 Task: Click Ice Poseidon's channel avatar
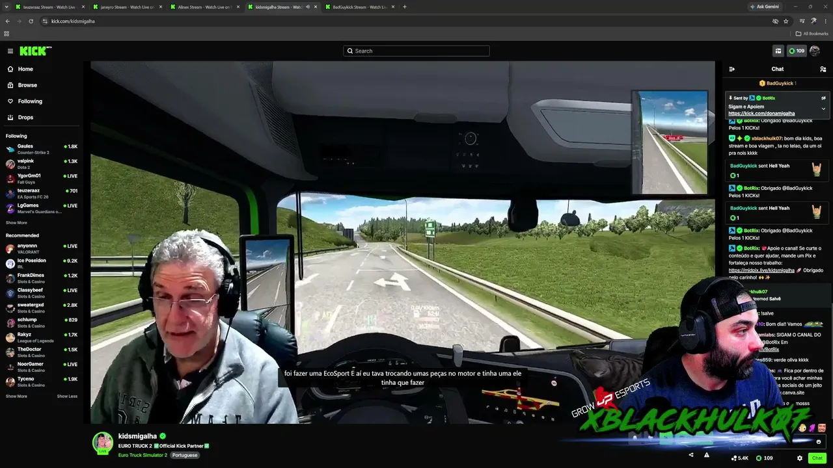coord(10,263)
